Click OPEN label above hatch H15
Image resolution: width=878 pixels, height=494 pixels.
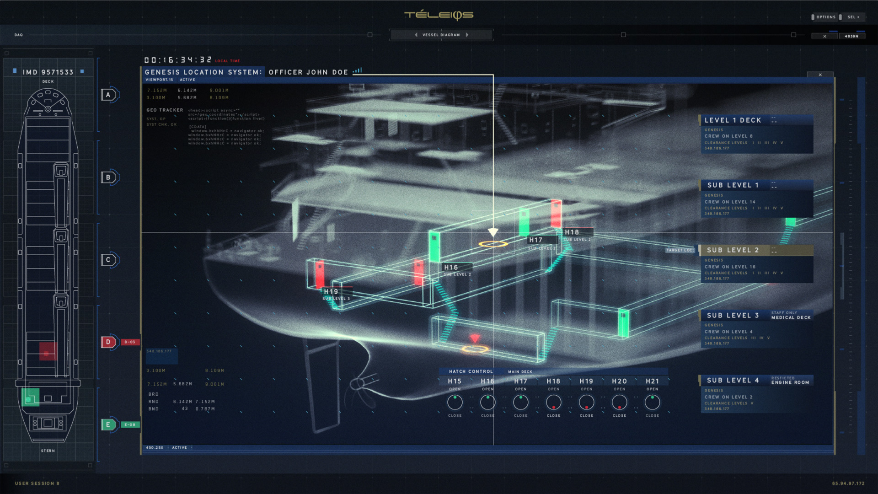(455, 389)
